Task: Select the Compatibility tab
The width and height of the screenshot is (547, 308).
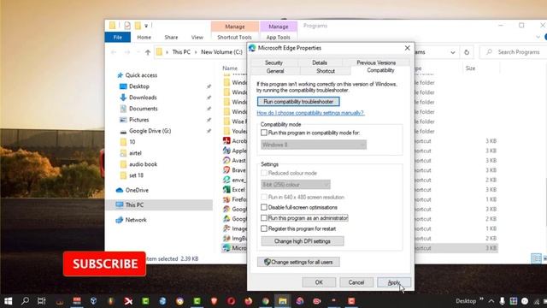Action: click(380, 70)
